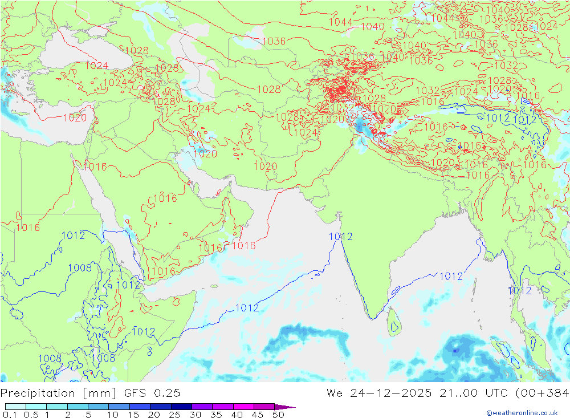
Task: Click the '21..00 UTC' time text
Action: pyautogui.click(x=474, y=393)
